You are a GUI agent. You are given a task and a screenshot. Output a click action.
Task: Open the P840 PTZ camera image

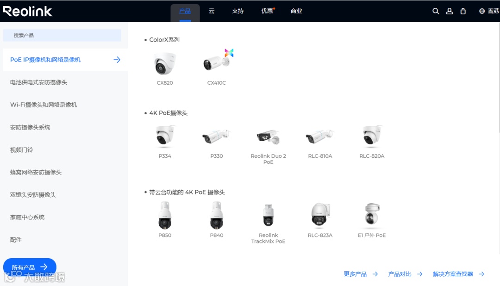pyautogui.click(x=217, y=215)
